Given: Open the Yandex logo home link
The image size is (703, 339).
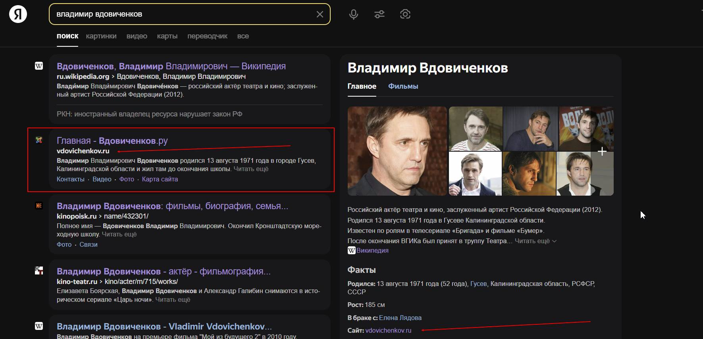Looking at the screenshot, I should [x=18, y=14].
